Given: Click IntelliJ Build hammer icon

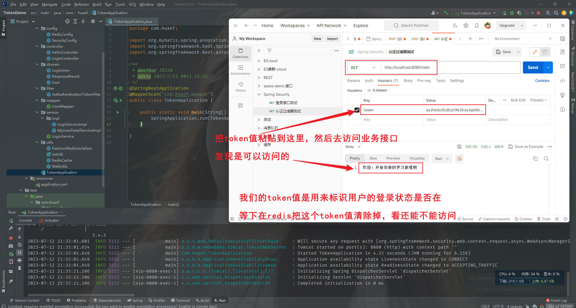Looking at the screenshot, I should 446,13.
